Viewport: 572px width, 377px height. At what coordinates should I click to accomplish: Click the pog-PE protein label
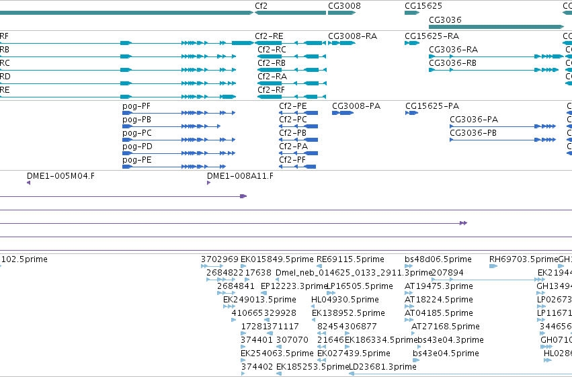[137, 161]
